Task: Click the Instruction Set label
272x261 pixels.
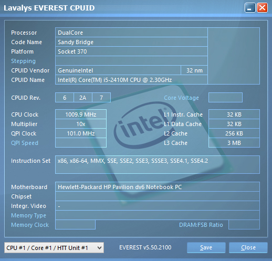Action: pos(30,161)
